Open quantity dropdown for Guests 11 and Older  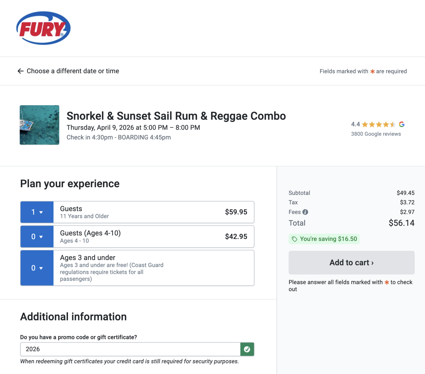point(37,212)
